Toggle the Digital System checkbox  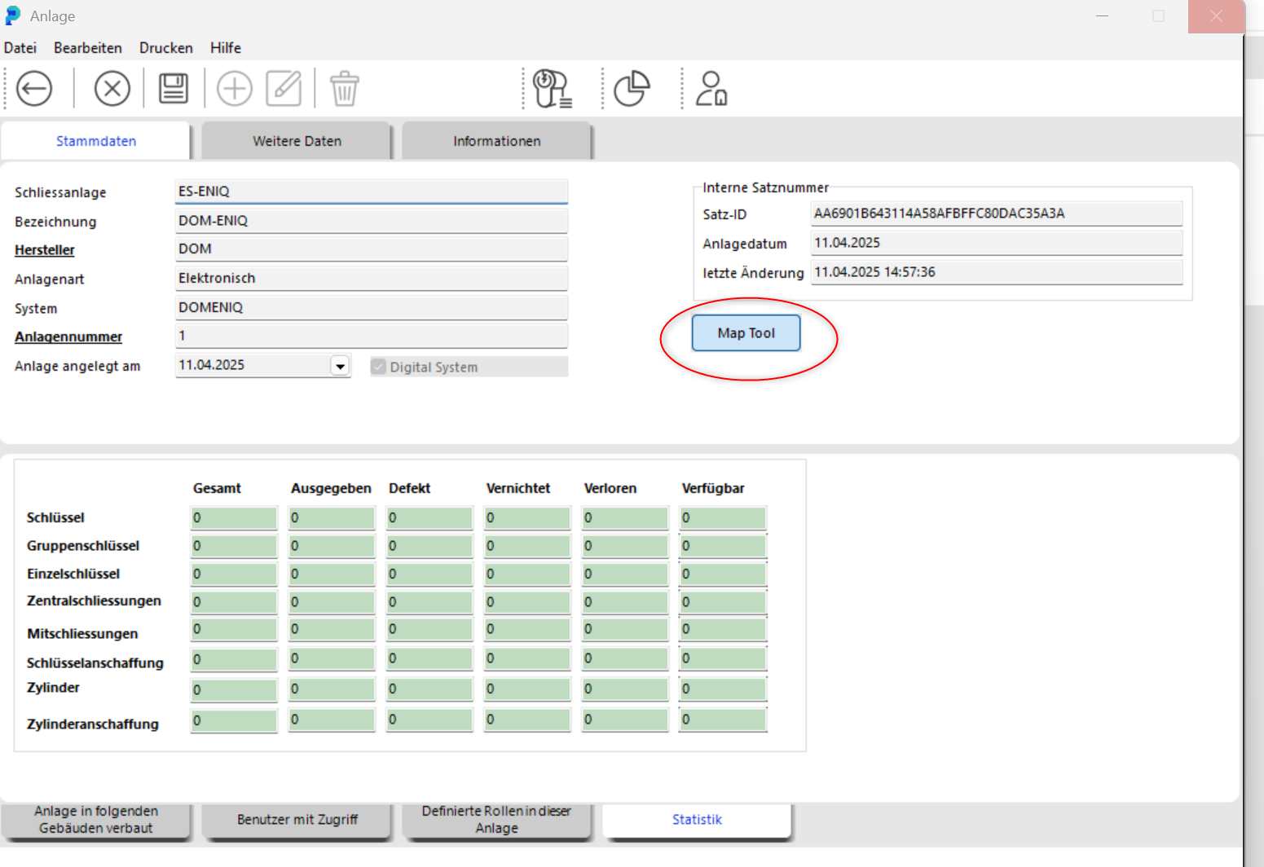[379, 367]
